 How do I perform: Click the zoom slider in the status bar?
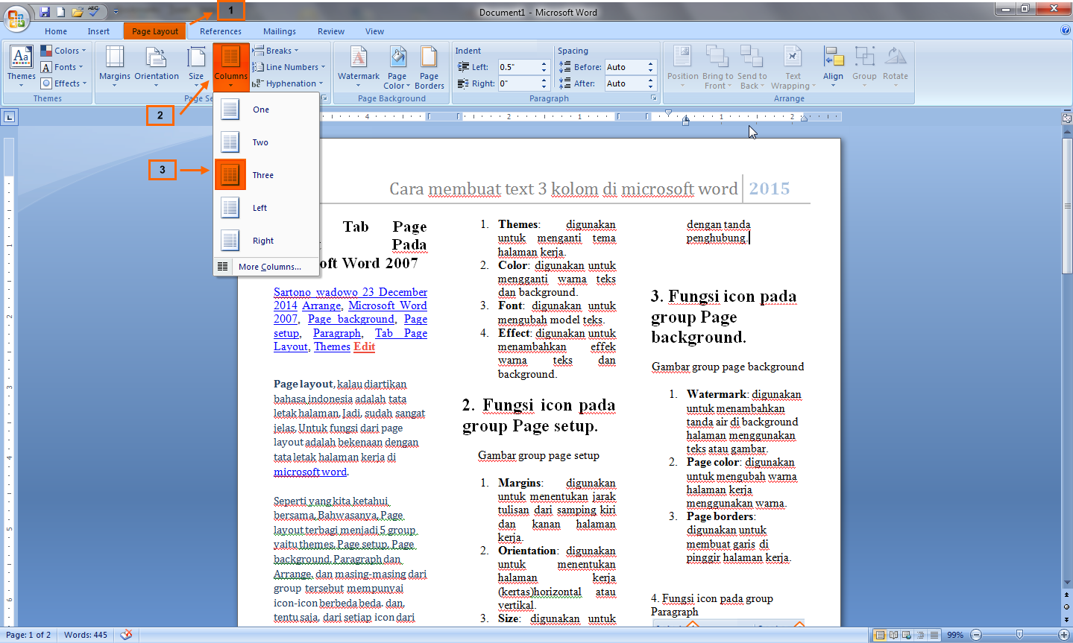pos(1019,635)
